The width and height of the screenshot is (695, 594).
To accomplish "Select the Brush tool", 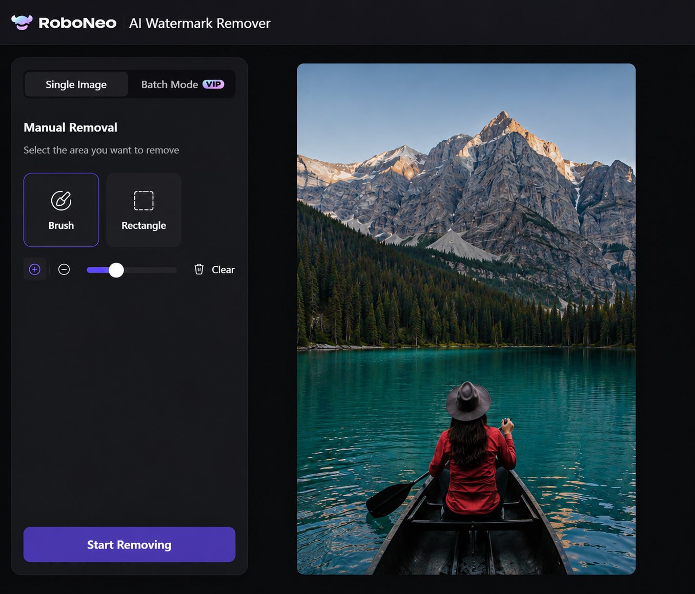I will tap(61, 210).
